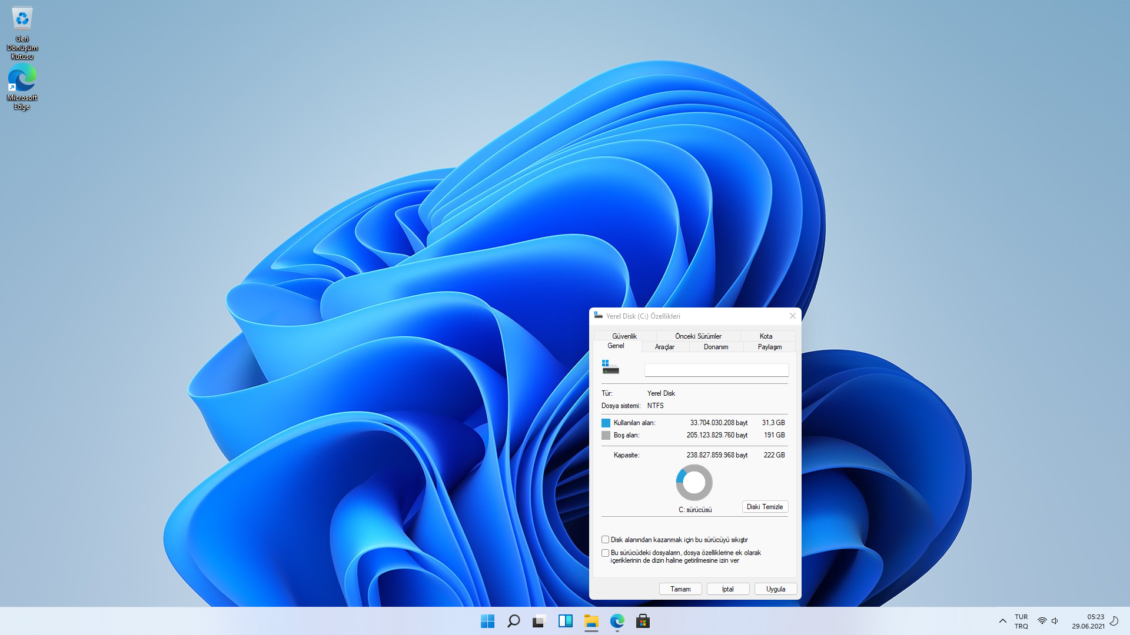Open the Widgets taskbar icon
The width and height of the screenshot is (1130, 635).
coord(565,621)
